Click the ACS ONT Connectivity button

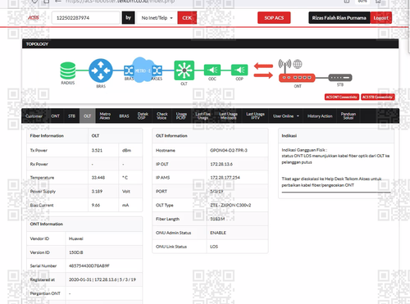click(342, 97)
